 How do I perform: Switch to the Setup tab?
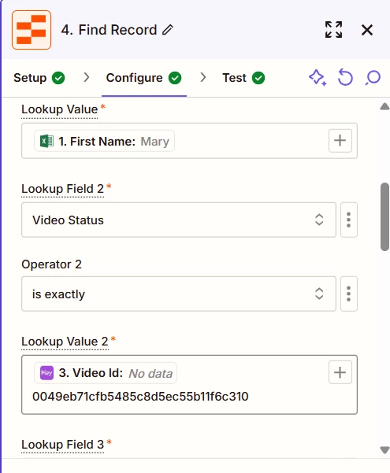pos(39,78)
